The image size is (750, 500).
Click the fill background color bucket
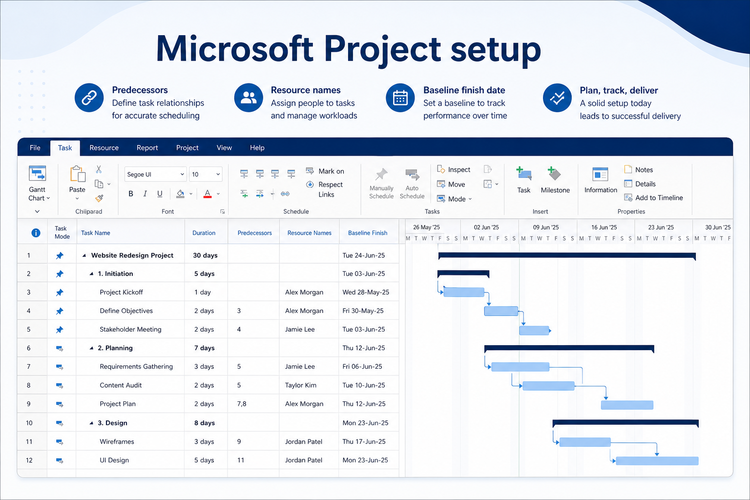[x=180, y=194]
